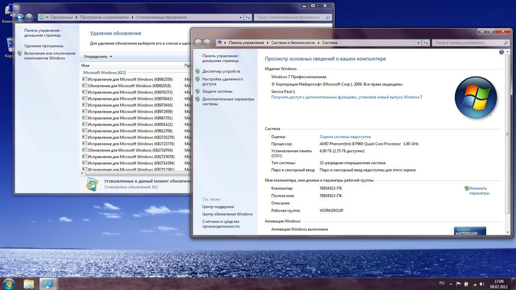Click the search field in System window
The image size is (516, 290).
(x=464, y=43)
